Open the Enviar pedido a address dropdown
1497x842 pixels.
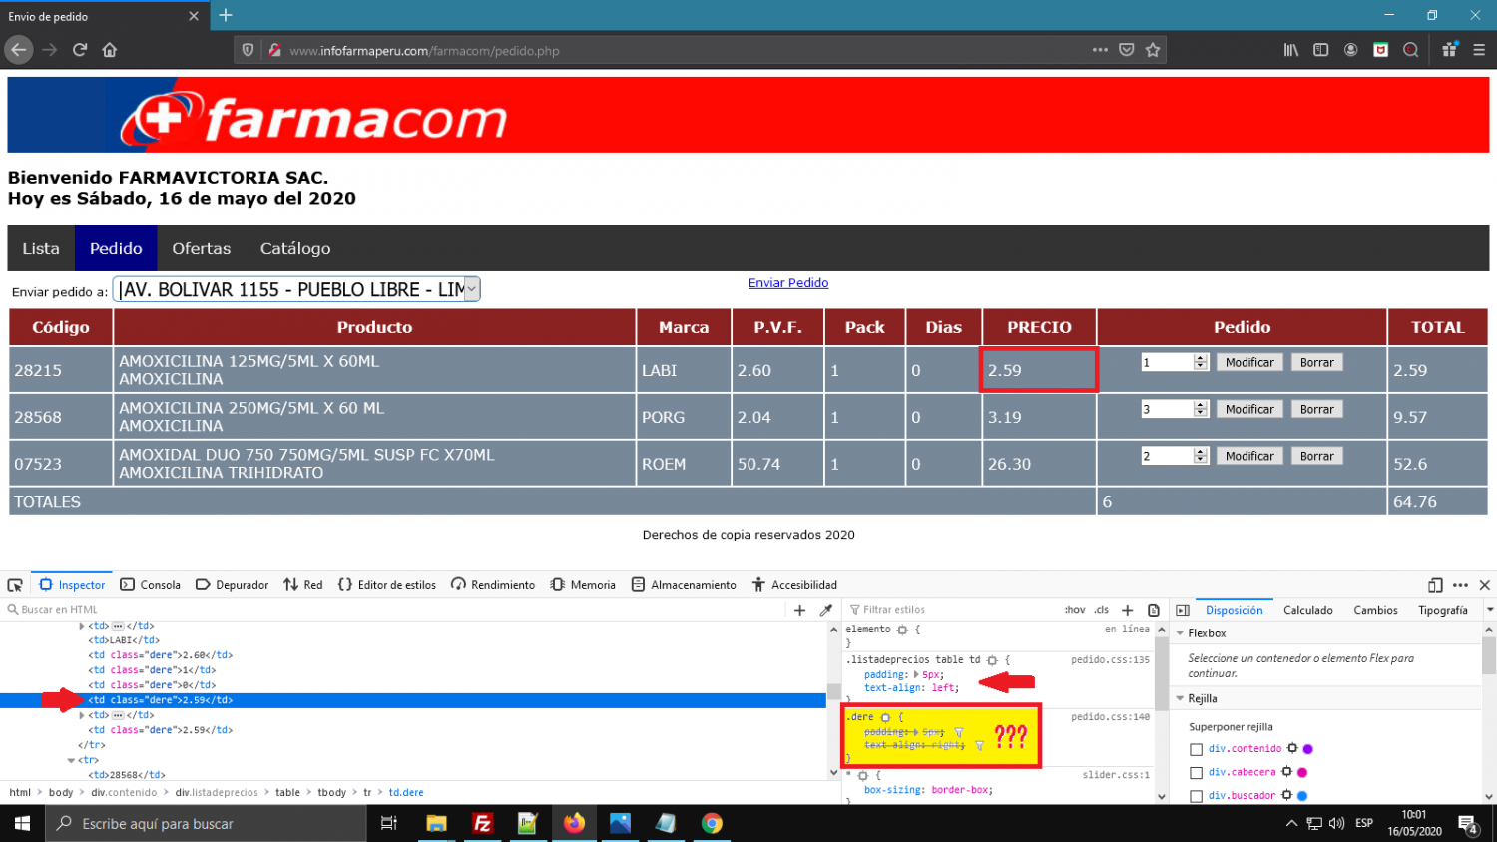[x=296, y=289]
